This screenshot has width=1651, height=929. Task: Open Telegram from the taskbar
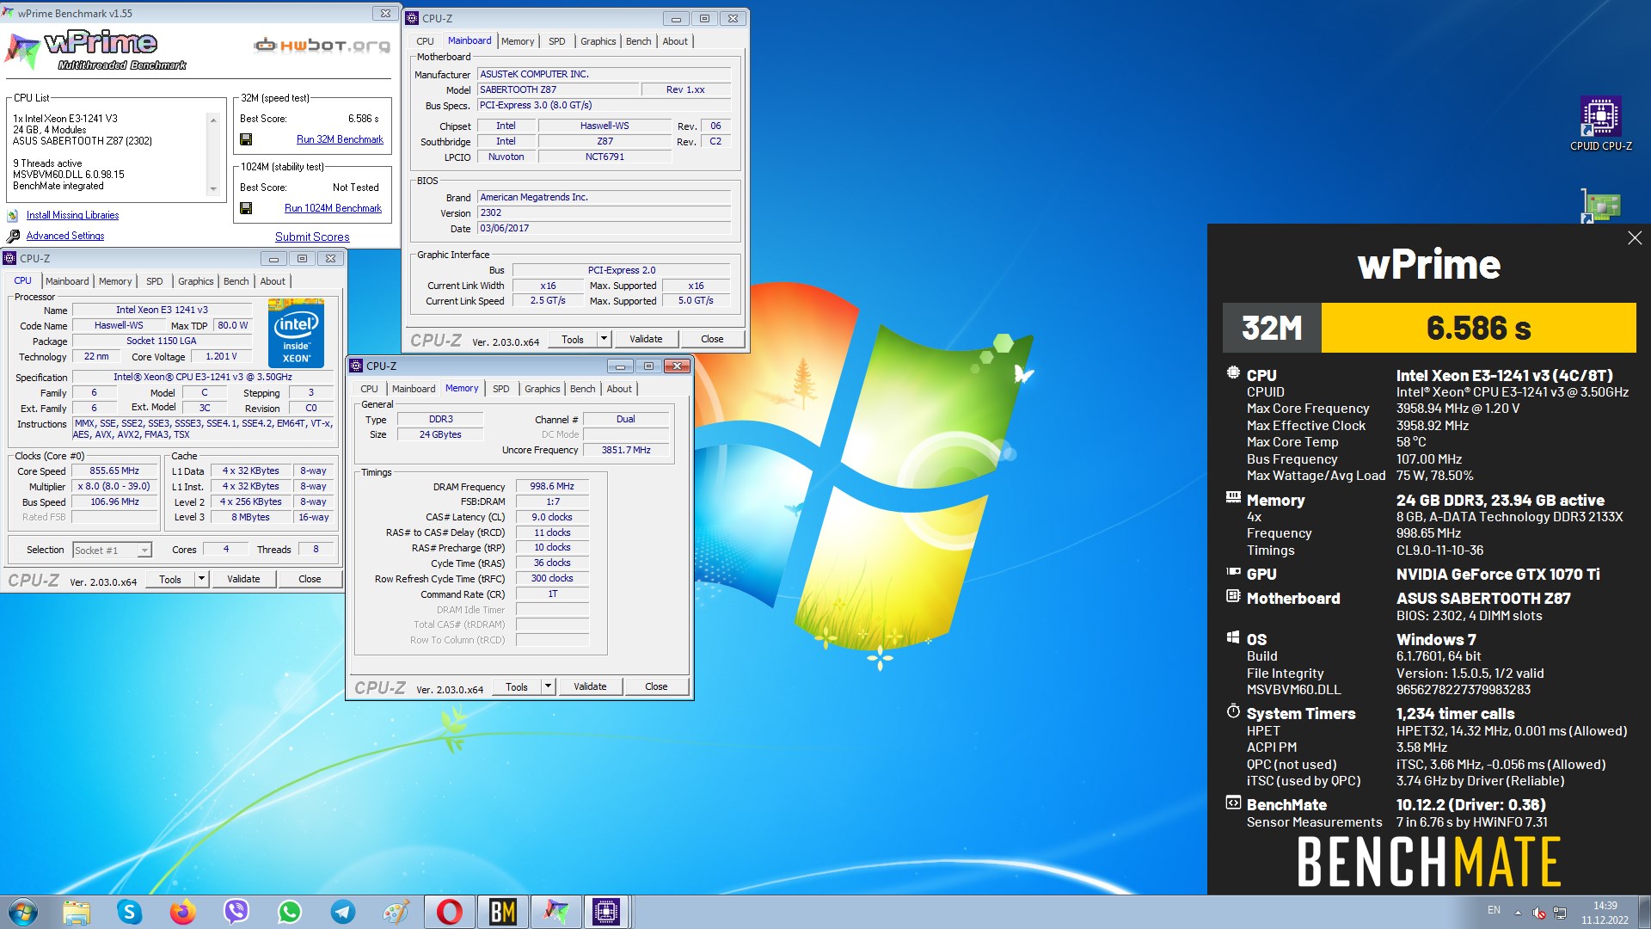click(342, 912)
